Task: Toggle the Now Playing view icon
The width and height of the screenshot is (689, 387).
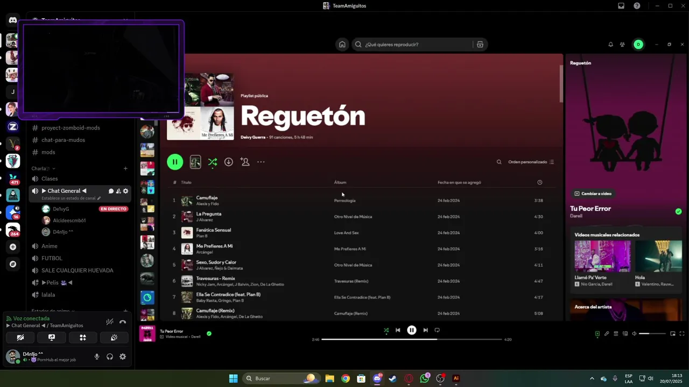Action: pos(597,334)
